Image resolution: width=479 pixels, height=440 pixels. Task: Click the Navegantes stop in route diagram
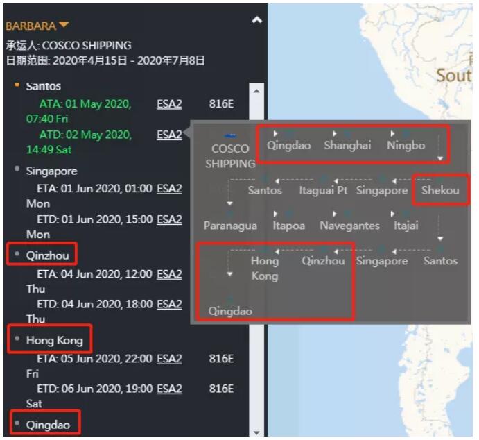349,226
